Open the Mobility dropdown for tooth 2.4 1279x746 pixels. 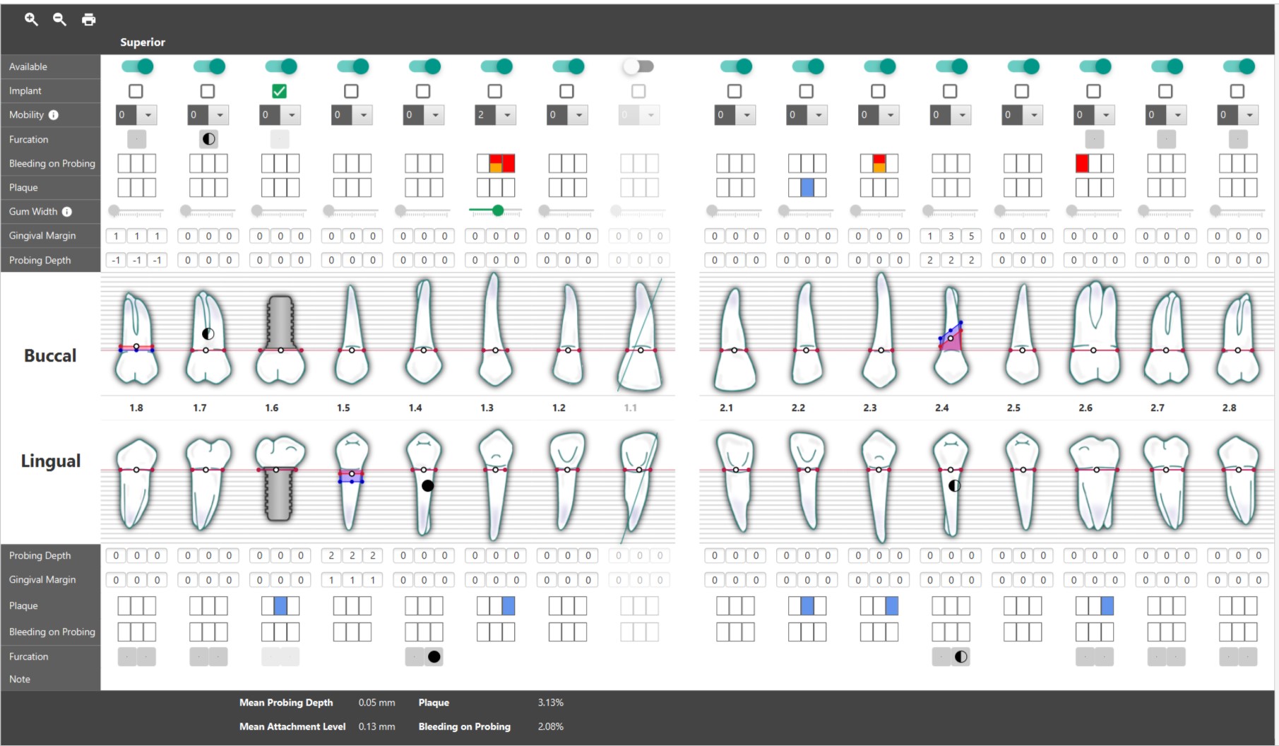coord(951,115)
